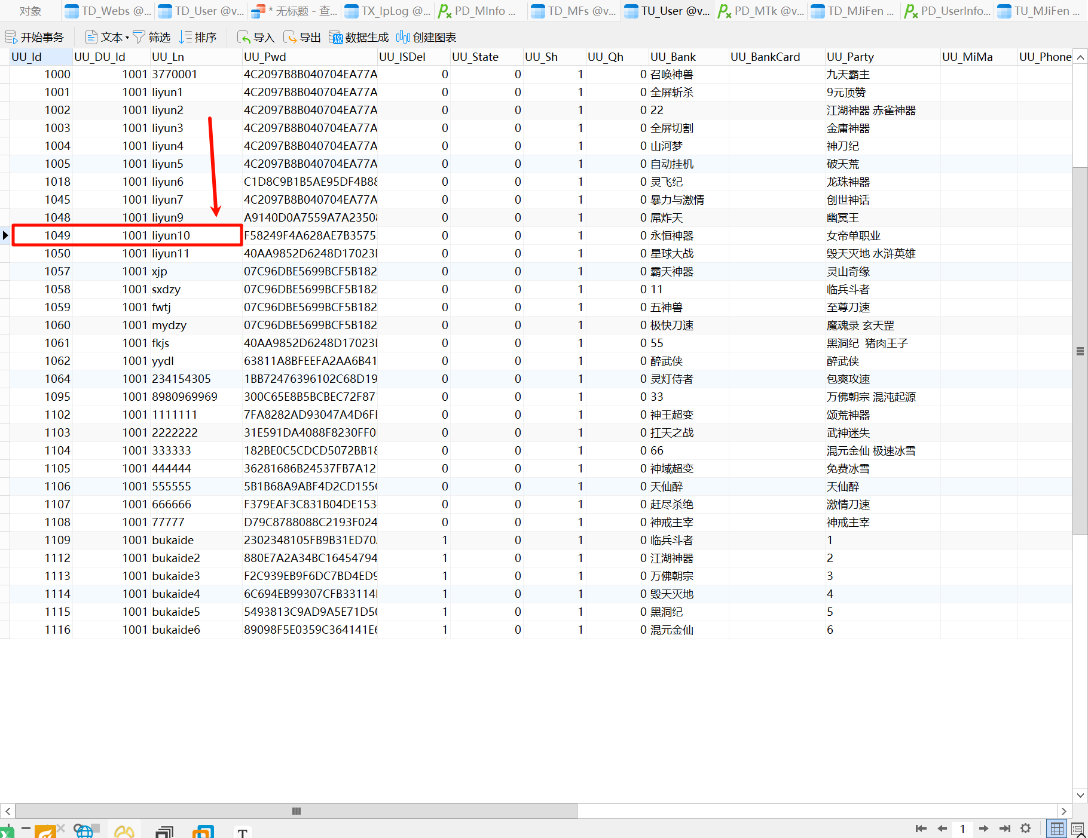This screenshot has height=838, width=1088.
Task: Jump to the last page of records
Action: pyautogui.click(x=1005, y=828)
